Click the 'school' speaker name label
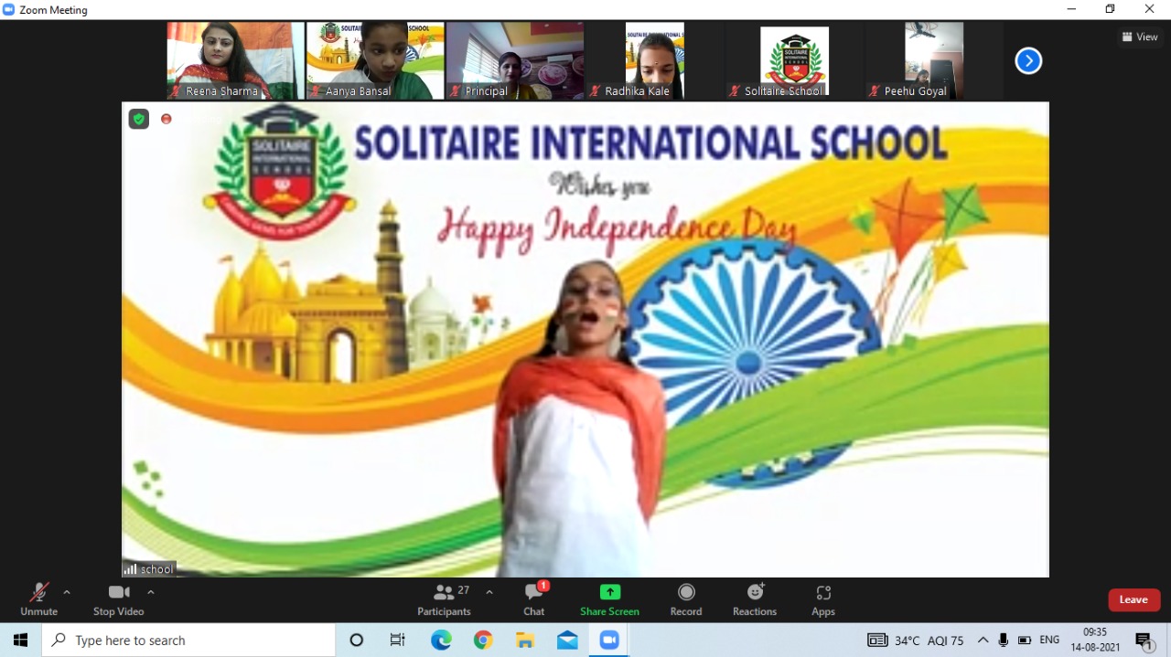Viewport: 1171px width, 657px height. tap(148, 569)
